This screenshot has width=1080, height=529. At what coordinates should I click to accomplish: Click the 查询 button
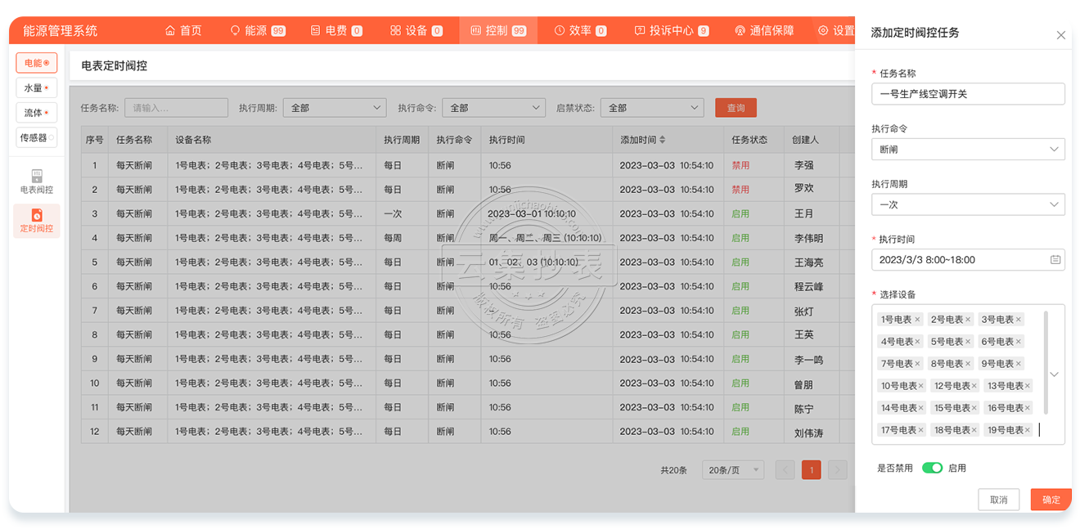click(736, 108)
